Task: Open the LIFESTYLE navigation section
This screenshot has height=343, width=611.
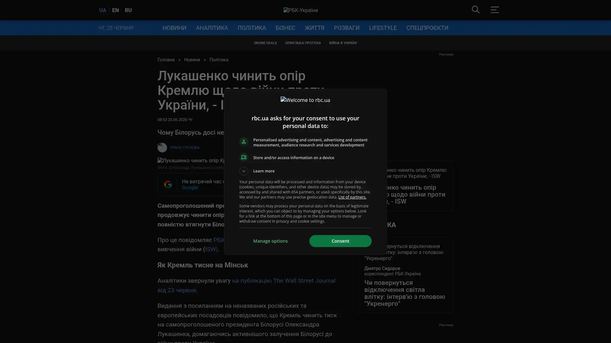Action: [383, 28]
